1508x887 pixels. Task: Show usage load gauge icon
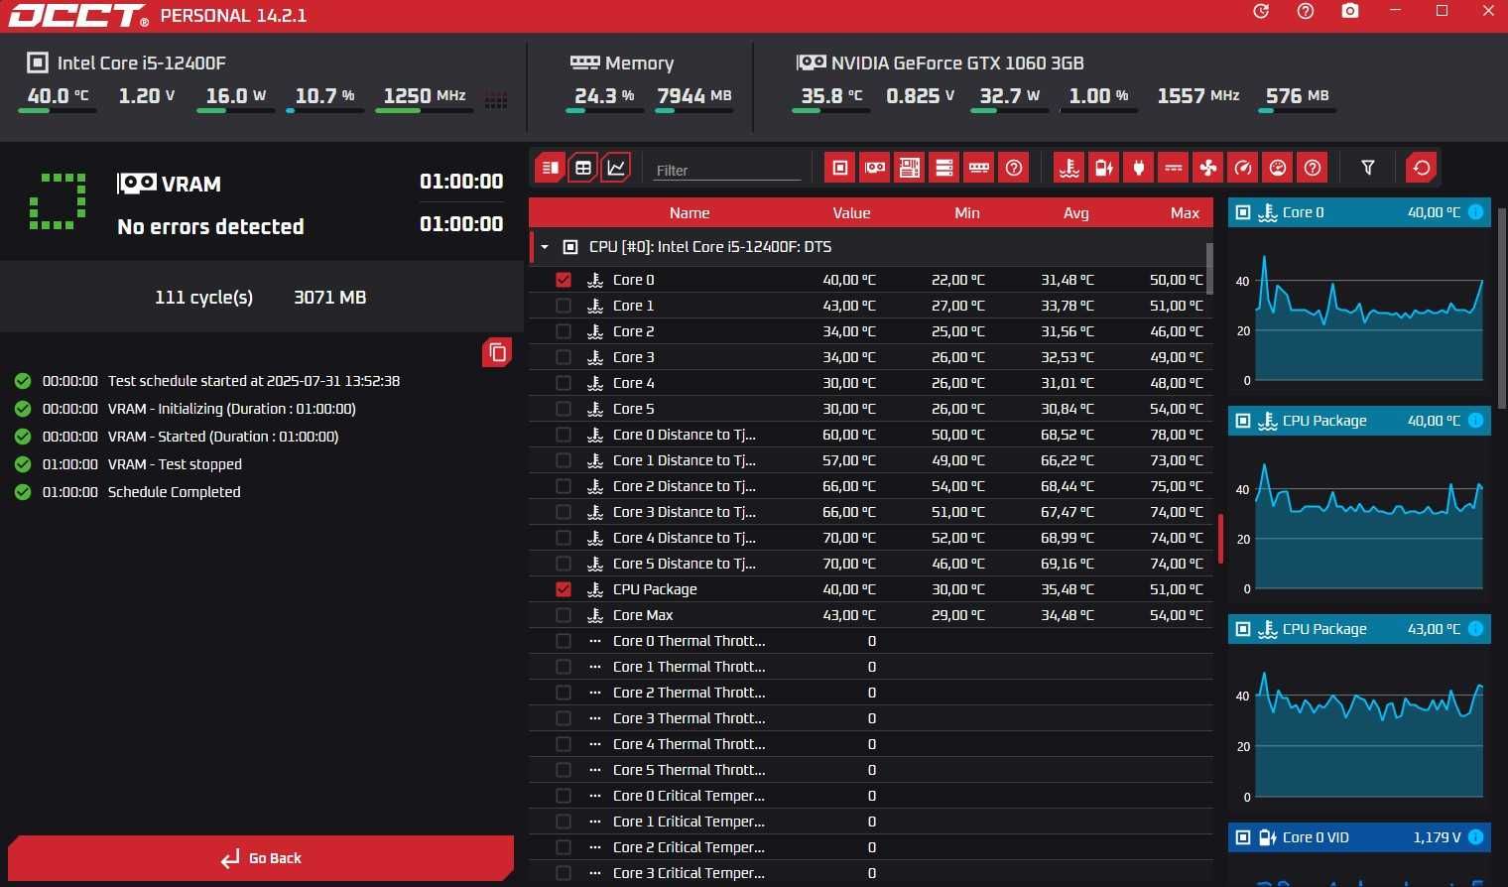[x=1278, y=168]
